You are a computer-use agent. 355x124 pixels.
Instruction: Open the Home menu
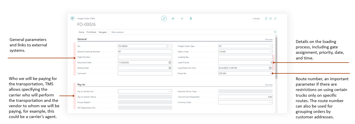(81, 32)
